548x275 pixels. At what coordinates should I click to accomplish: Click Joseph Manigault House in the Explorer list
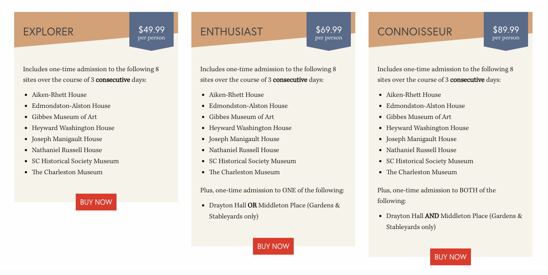[67, 139]
